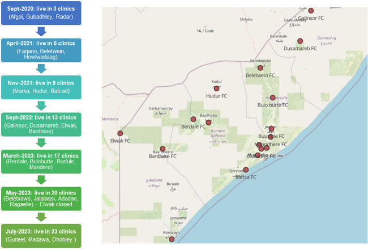Click the red marker above Berdale FC label

point(193,119)
